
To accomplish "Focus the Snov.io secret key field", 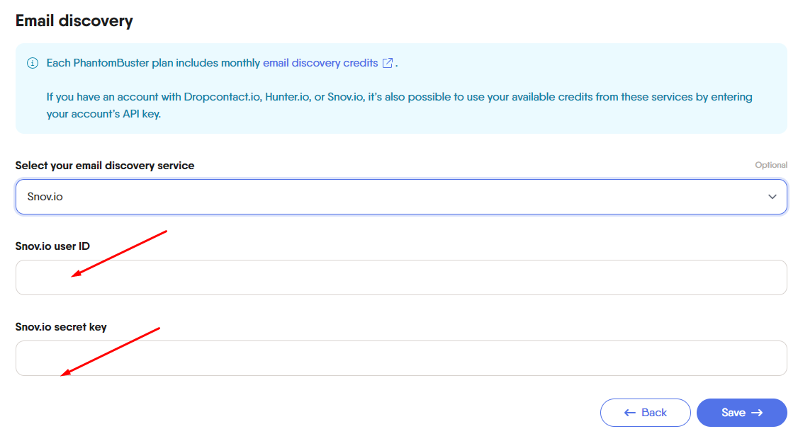I will (x=401, y=358).
